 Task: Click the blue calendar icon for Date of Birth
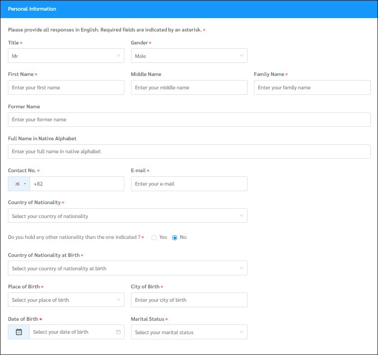pyautogui.click(x=19, y=332)
